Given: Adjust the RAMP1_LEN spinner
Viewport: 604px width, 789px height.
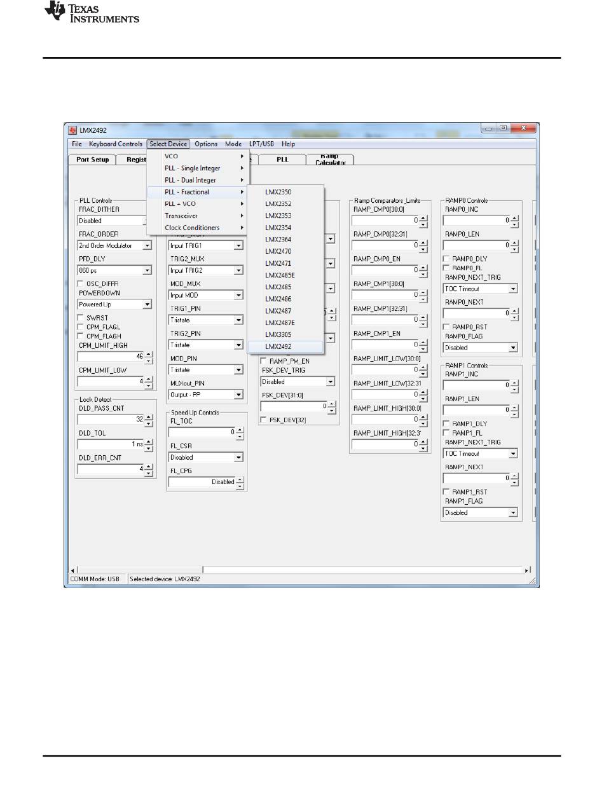Looking at the screenshot, I should (514, 410).
